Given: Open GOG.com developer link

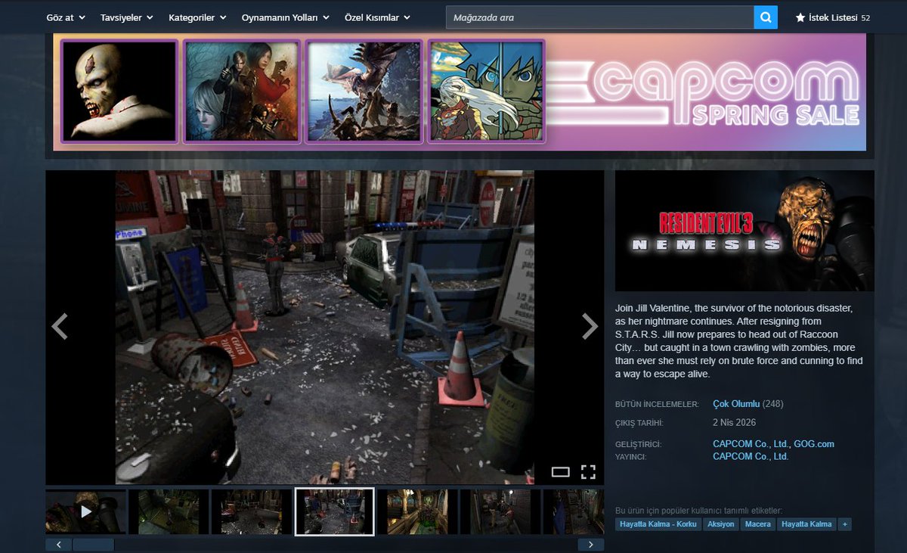Looking at the screenshot, I should pyautogui.click(x=814, y=444).
